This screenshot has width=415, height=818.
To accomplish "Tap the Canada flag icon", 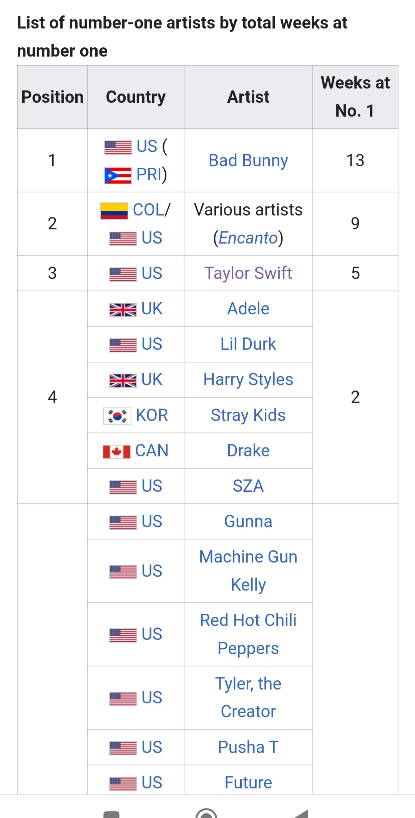I will (x=116, y=451).
